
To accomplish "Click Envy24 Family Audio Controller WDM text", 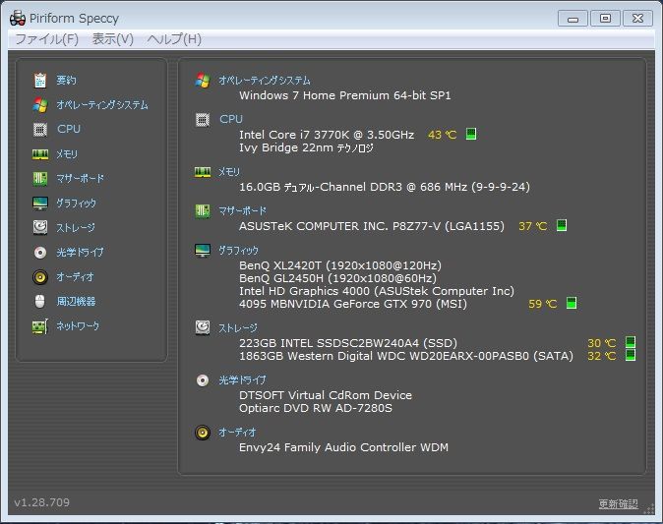I will [343, 447].
